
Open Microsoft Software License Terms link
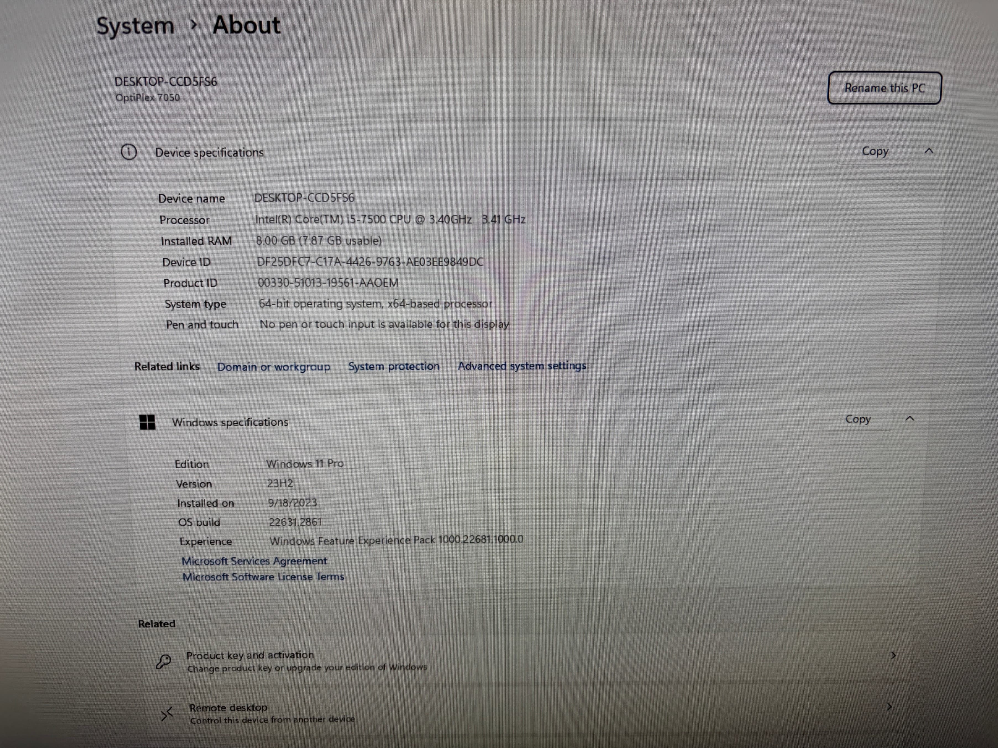click(x=263, y=577)
